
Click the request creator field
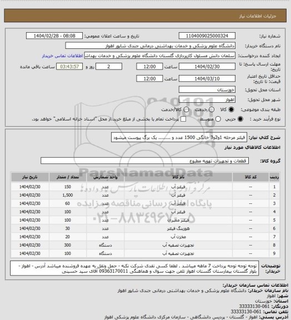pyautogui.click(x=160, y=56)
